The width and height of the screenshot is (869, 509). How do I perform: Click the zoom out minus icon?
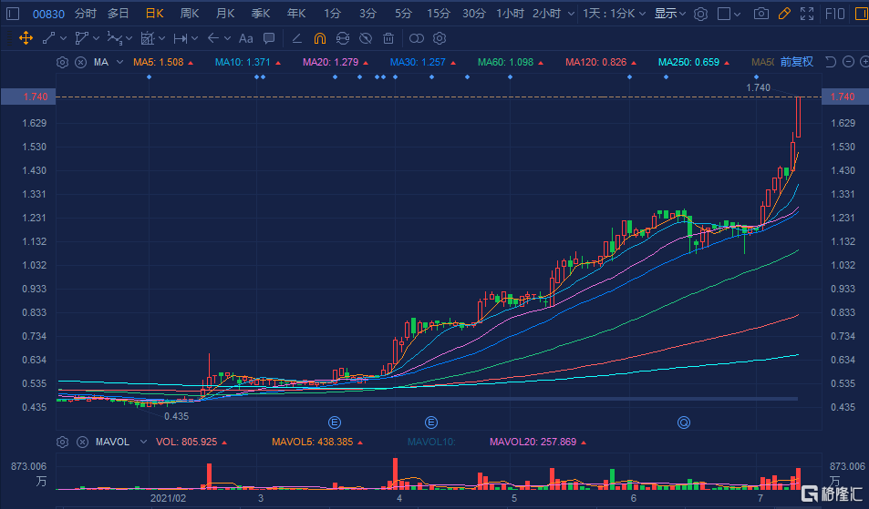(x=849, y=62)
